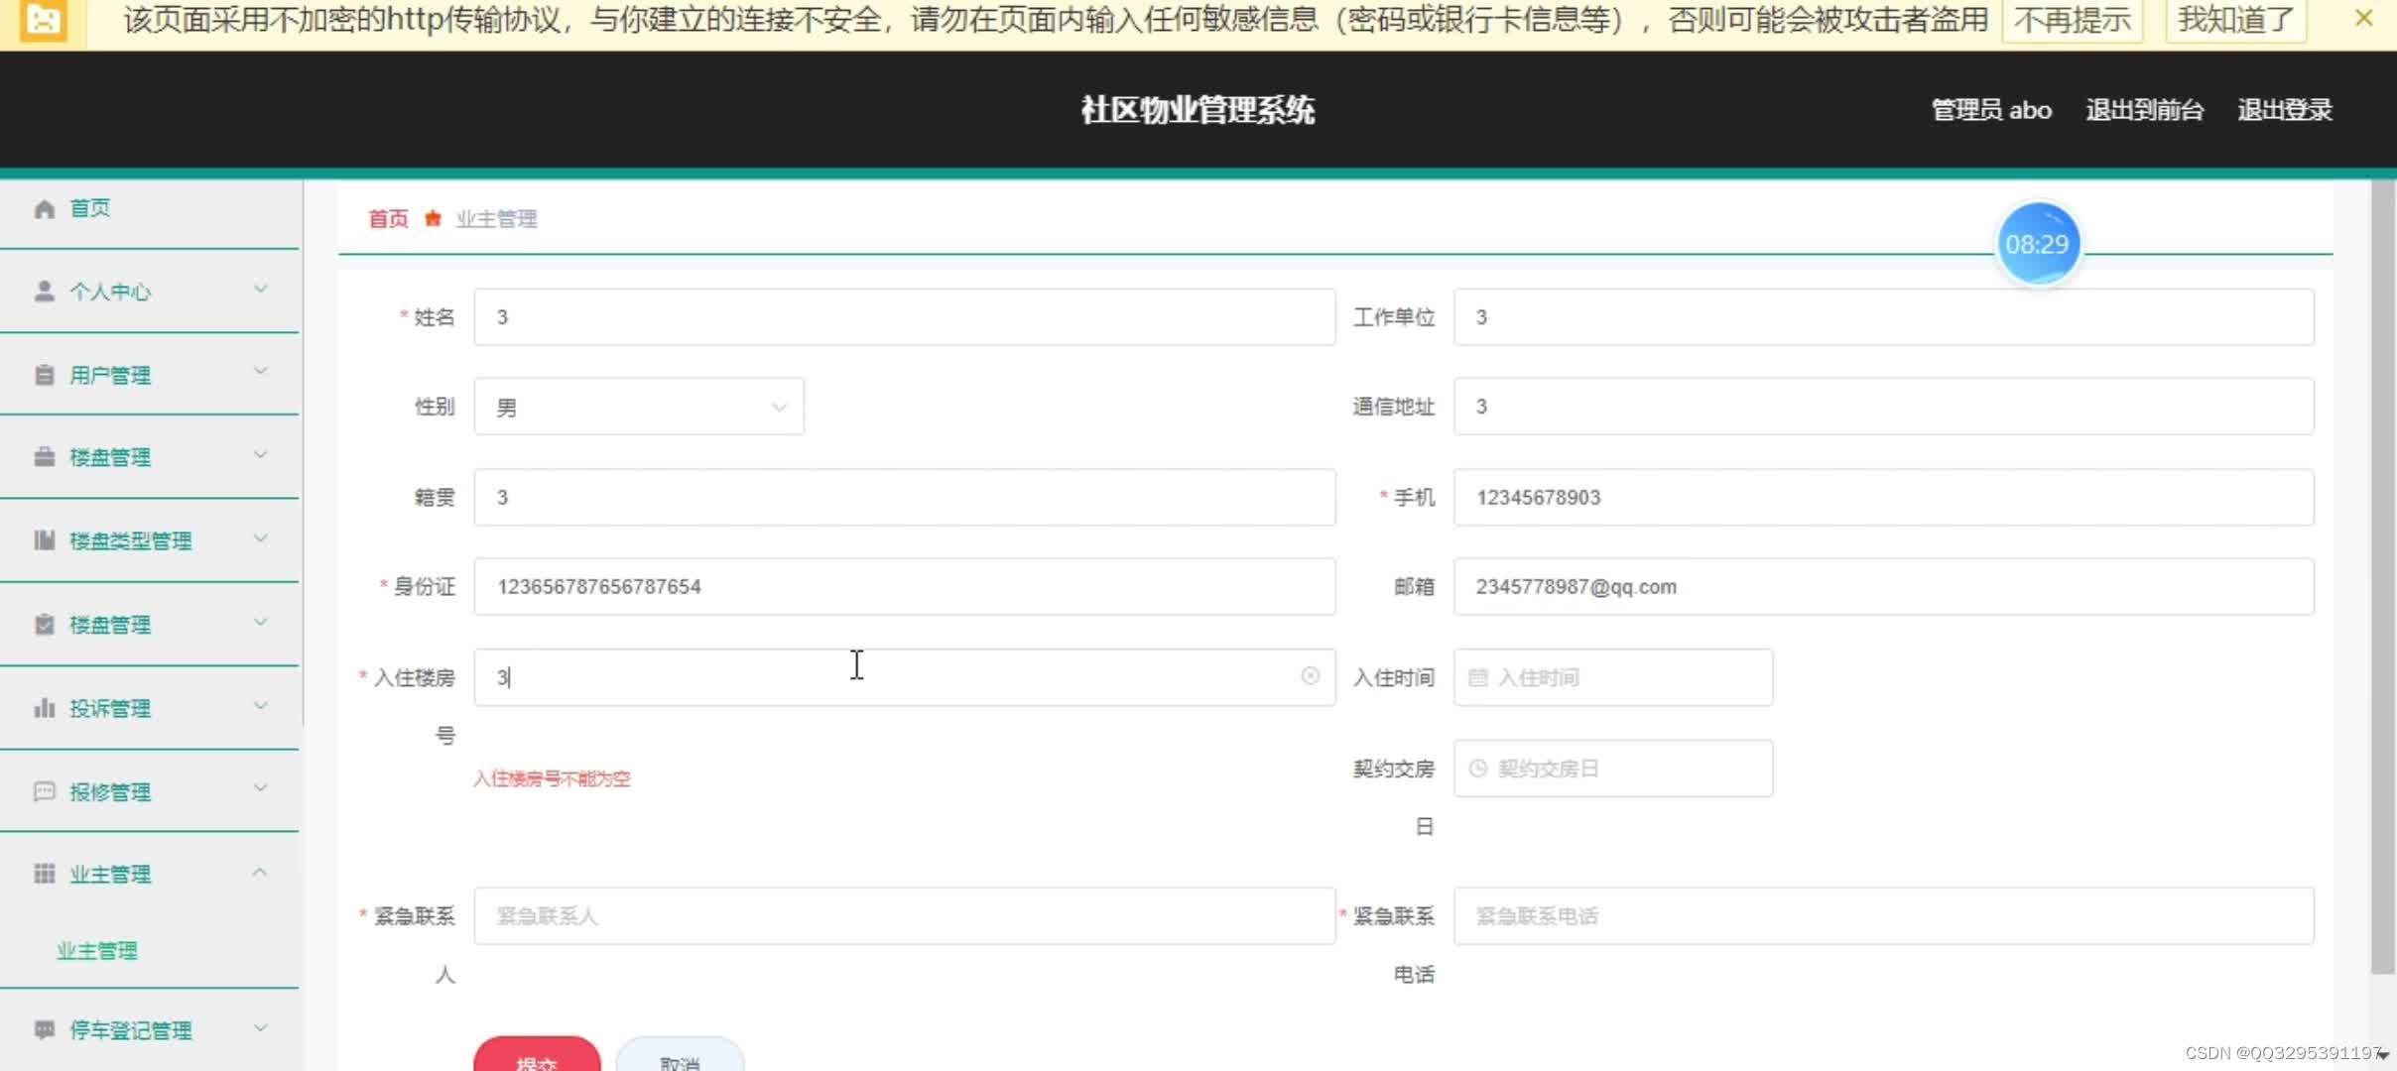
Task: Click the person icon for 个人中心
Action: 44,291
